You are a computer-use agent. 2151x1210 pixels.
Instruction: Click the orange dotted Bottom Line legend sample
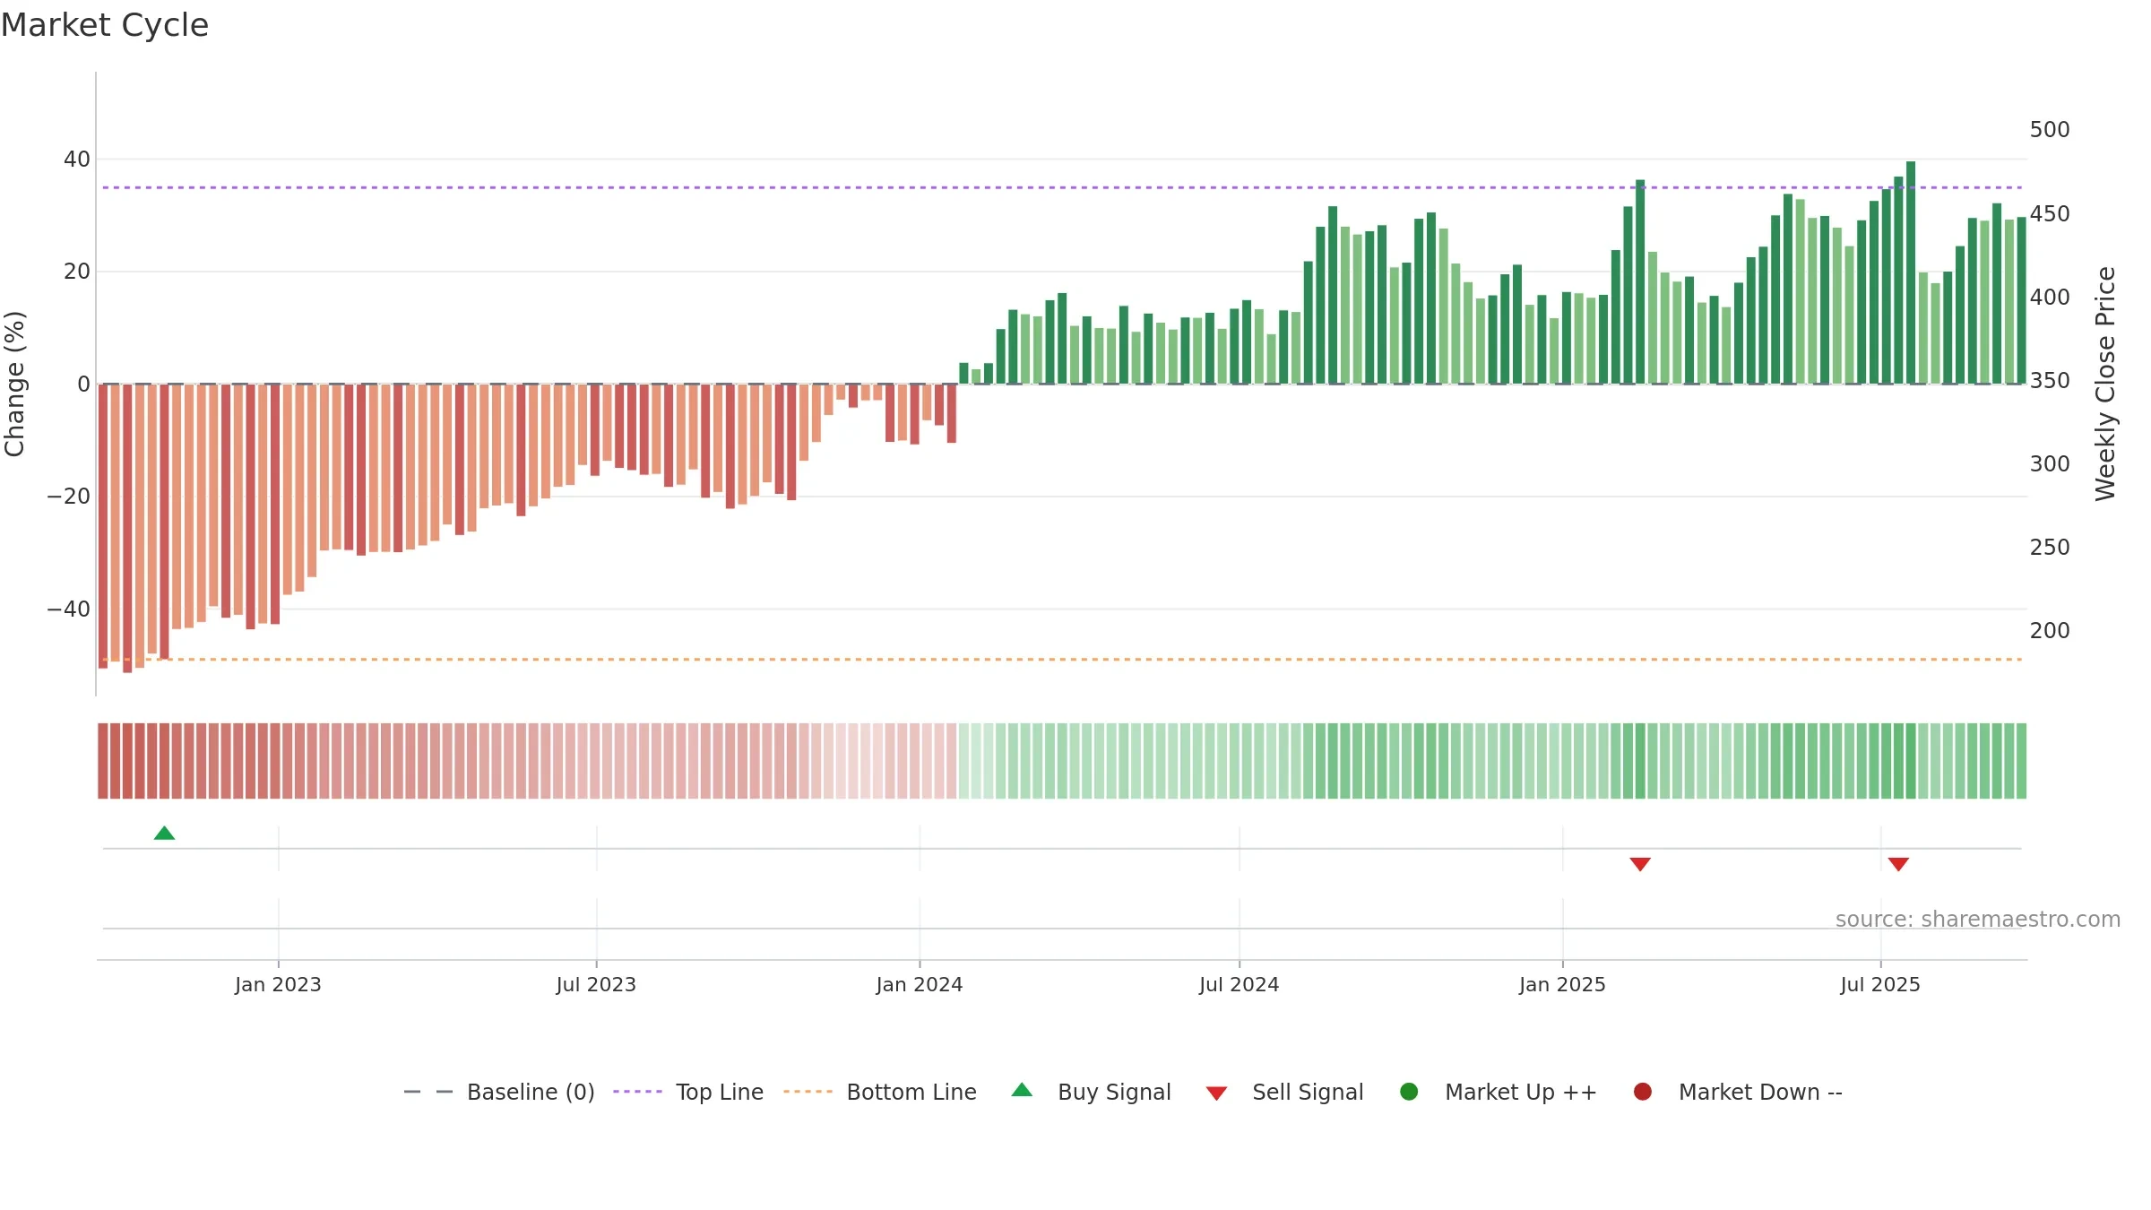808,1092
